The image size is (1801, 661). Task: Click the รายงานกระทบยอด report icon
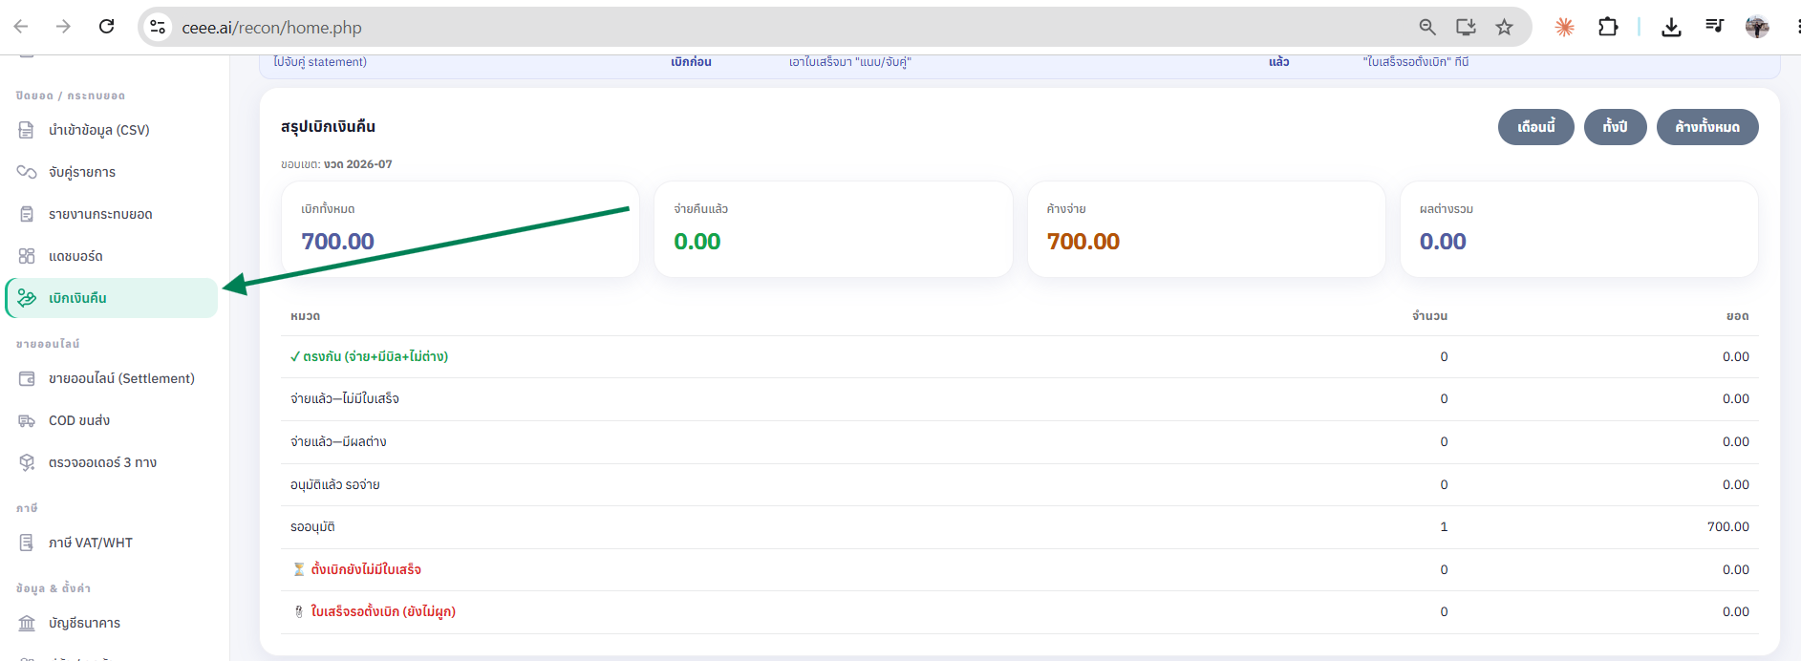27,214
